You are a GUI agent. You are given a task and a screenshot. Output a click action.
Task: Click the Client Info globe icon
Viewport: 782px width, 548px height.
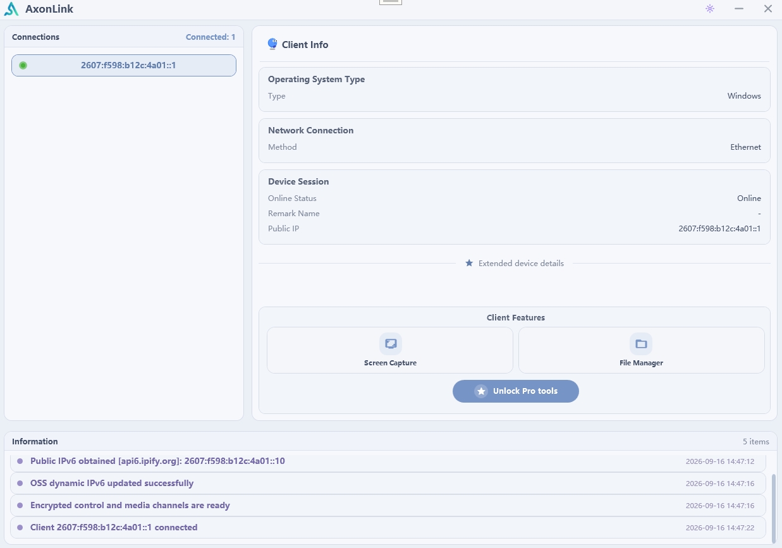click(272, 44)
